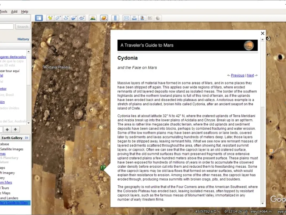Image resolution: width=286 pixels, height=215 pixels.
Task: Click the green hiker placemark icon
Action: click(103, 167)
